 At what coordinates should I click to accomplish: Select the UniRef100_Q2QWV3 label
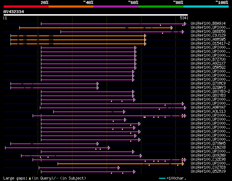[208, 88]
